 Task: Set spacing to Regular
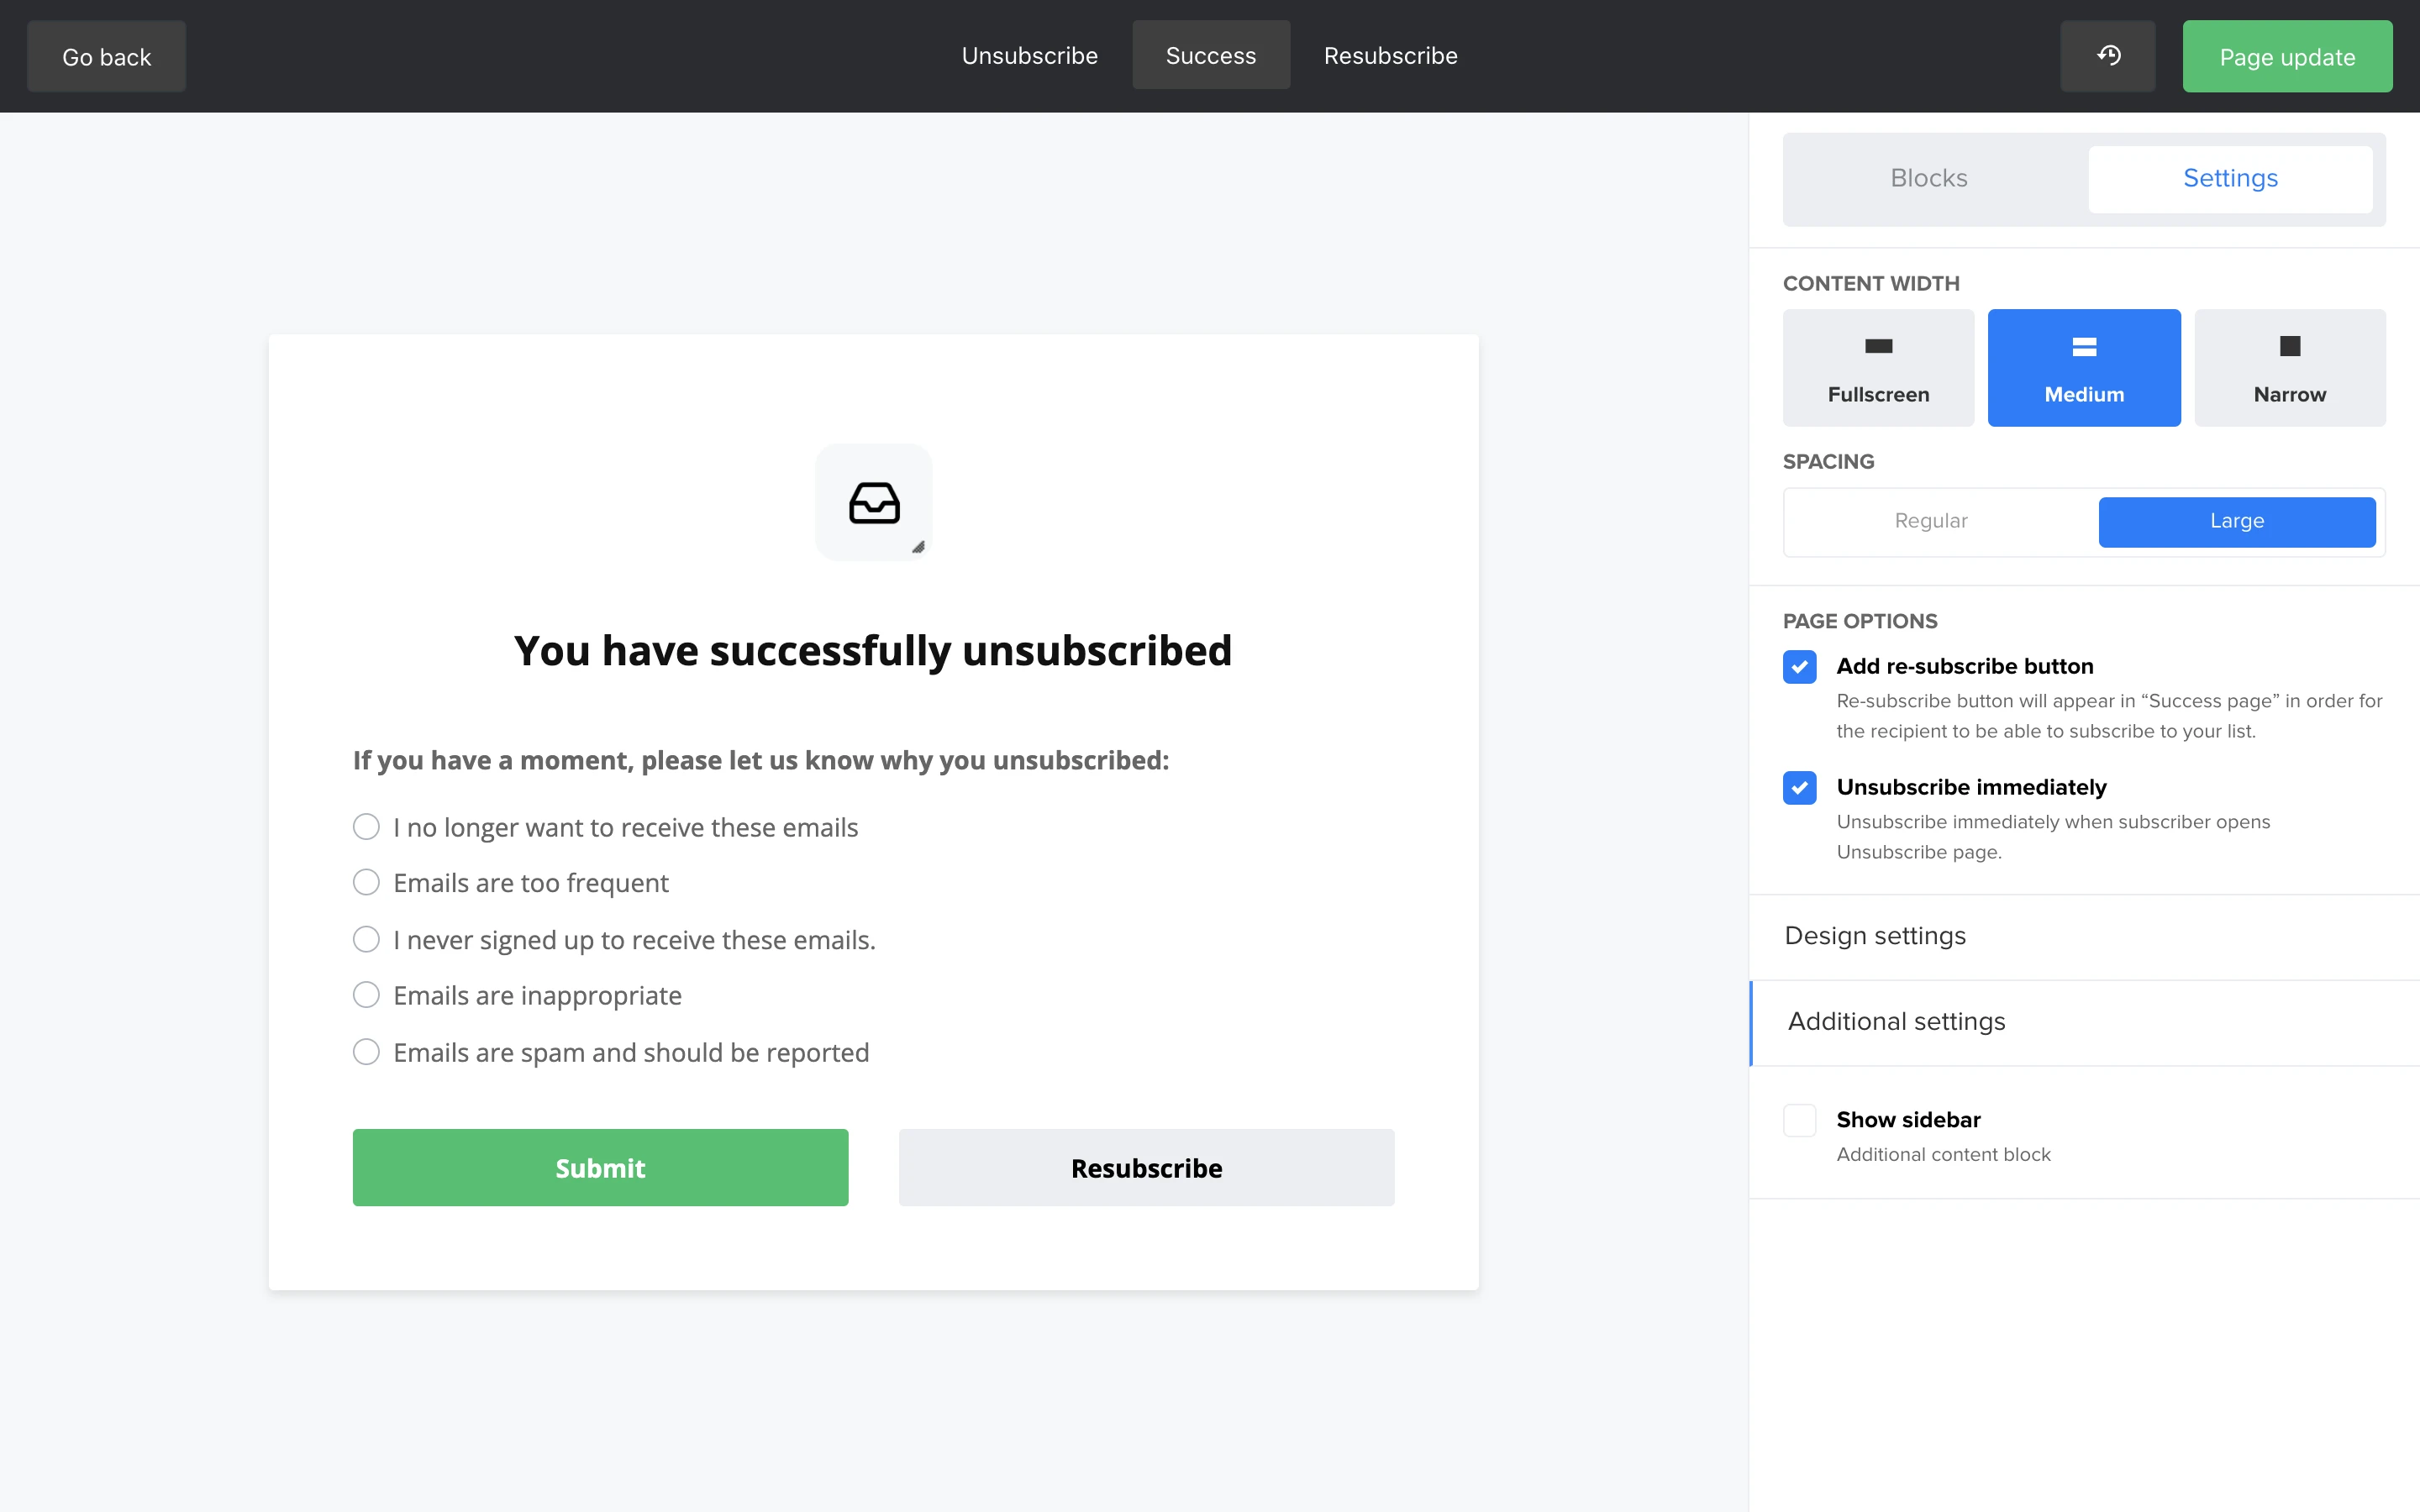(x=1930, y=521)
